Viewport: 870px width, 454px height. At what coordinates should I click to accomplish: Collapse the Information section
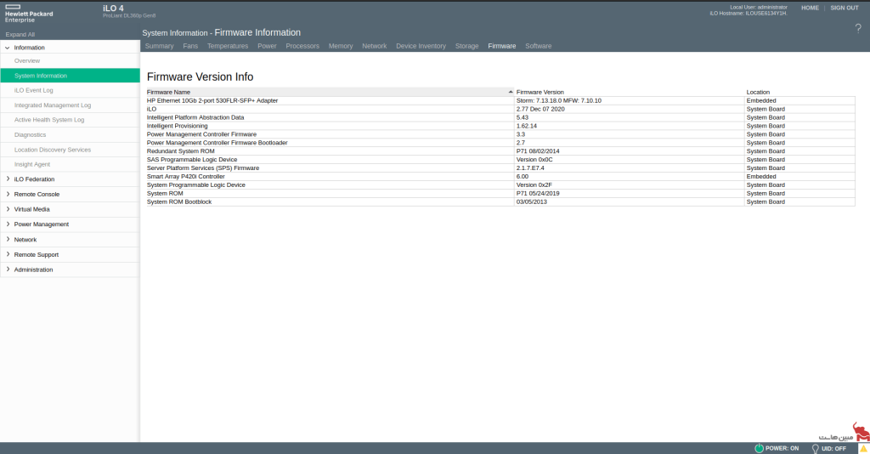pos(7,48)
